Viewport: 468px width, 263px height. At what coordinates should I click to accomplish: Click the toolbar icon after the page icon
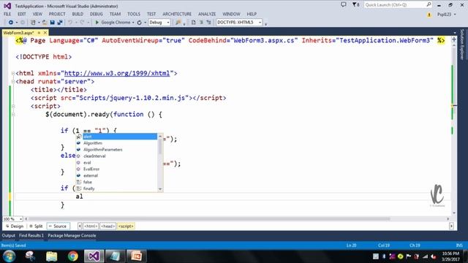[x=201, y=23]
